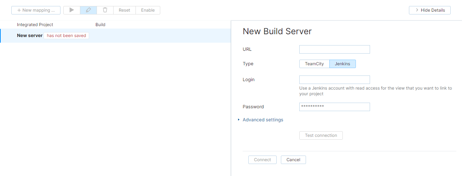Cancel the new build server form
This screenshot has width=462, height=176.
click(x=293, y=160)
